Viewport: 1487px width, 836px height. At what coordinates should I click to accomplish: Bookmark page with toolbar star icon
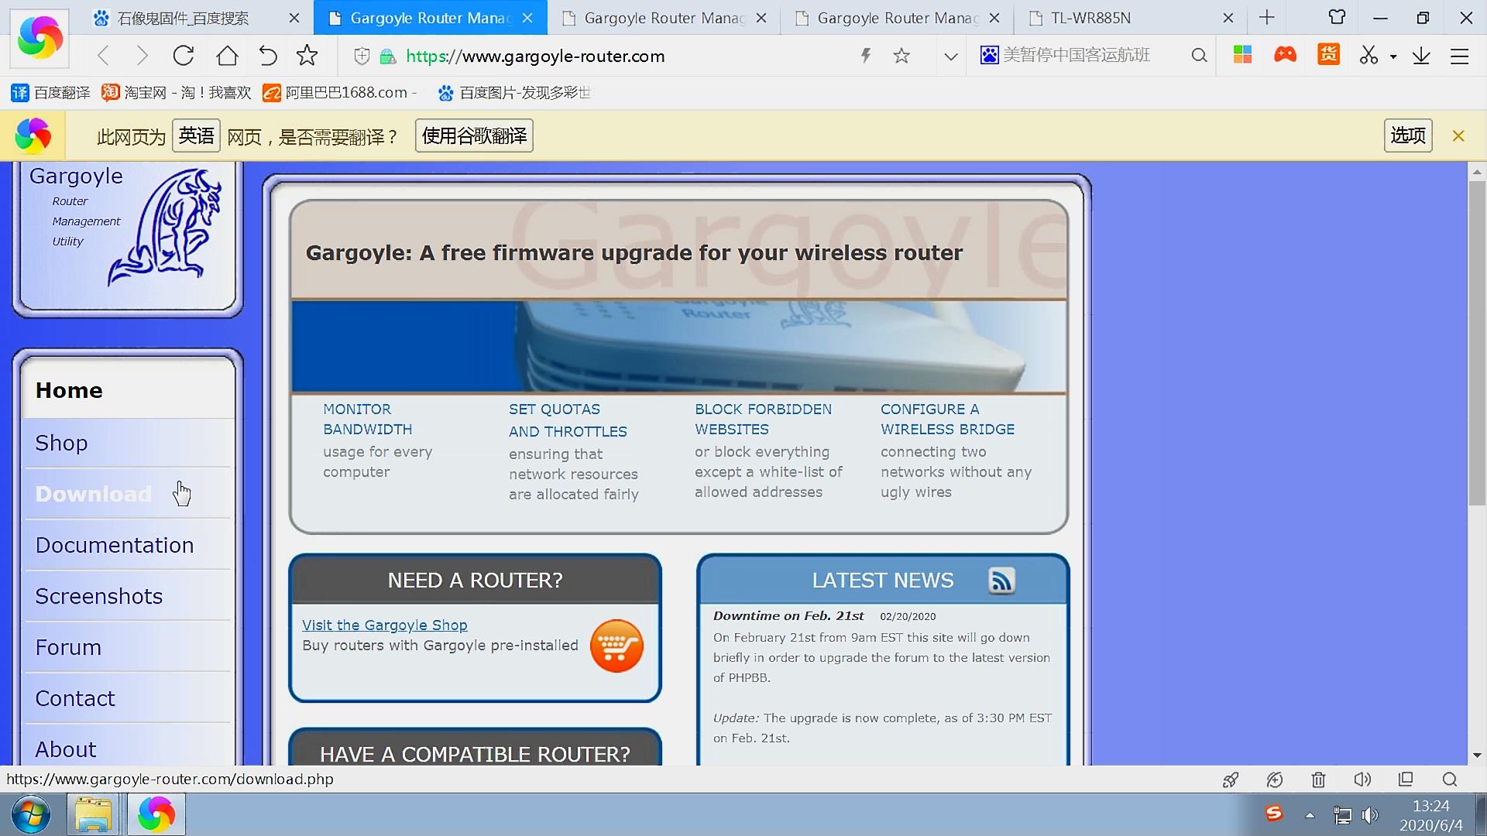307,56
